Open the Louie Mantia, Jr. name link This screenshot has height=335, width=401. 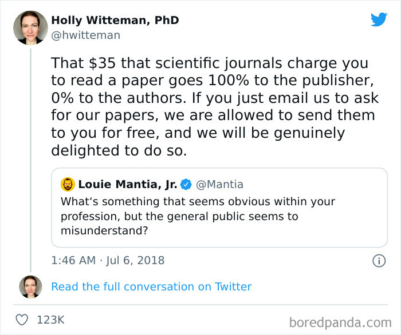click(x=127, y=185)
